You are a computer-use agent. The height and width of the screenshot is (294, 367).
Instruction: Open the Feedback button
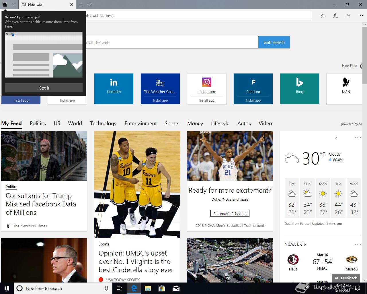click(x=346, y=278)
